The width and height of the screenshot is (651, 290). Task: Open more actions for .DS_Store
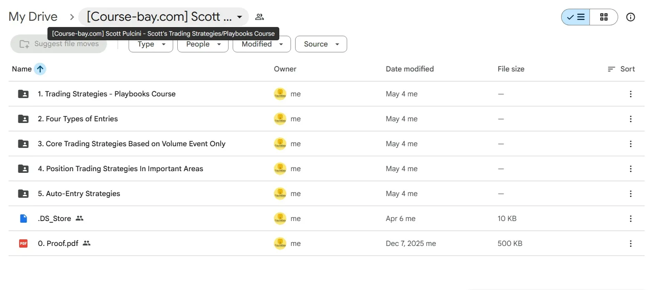[x=631, y=219]
